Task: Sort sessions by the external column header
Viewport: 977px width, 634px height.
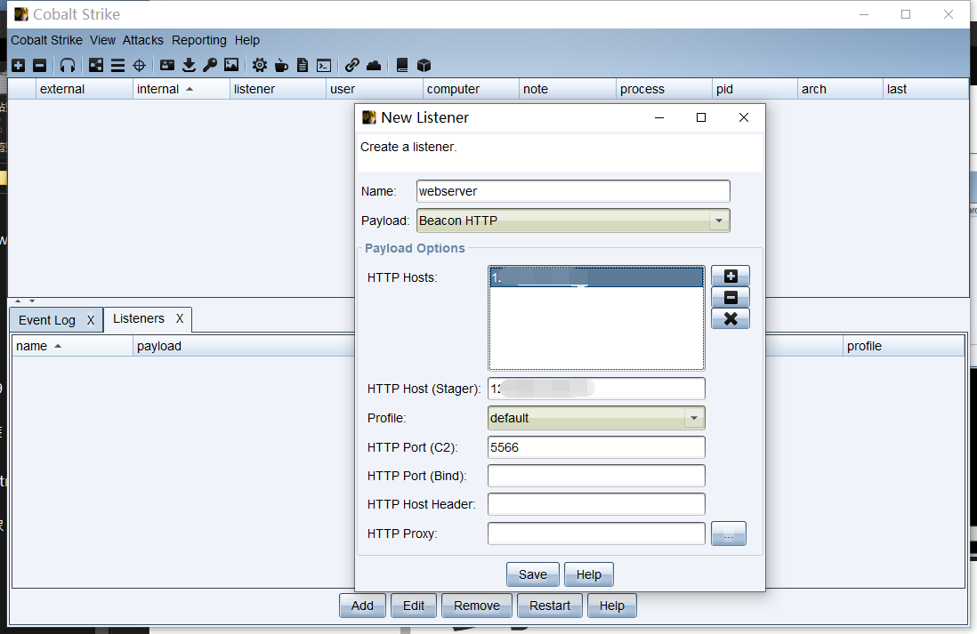Action: [85, 89]
